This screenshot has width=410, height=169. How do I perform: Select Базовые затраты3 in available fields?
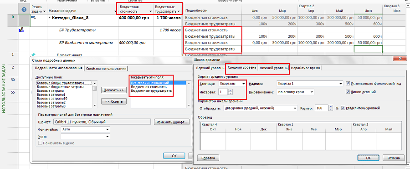(x=51, y=106)
